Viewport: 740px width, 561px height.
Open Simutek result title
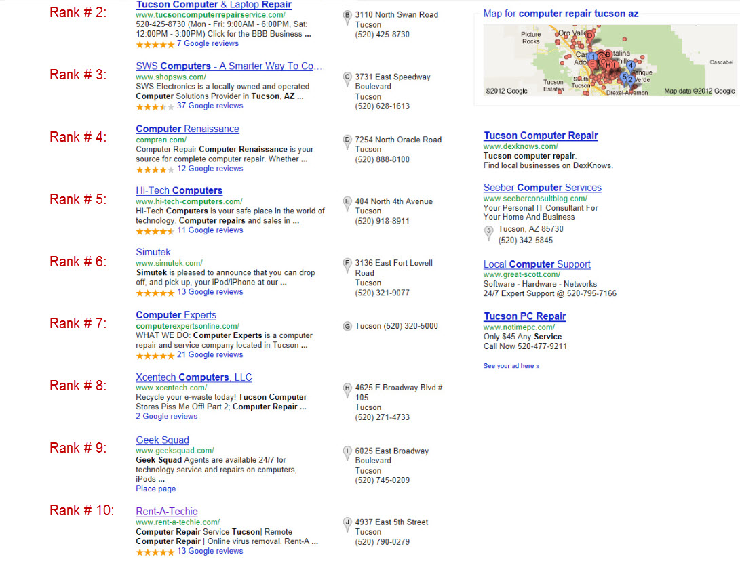153,252
